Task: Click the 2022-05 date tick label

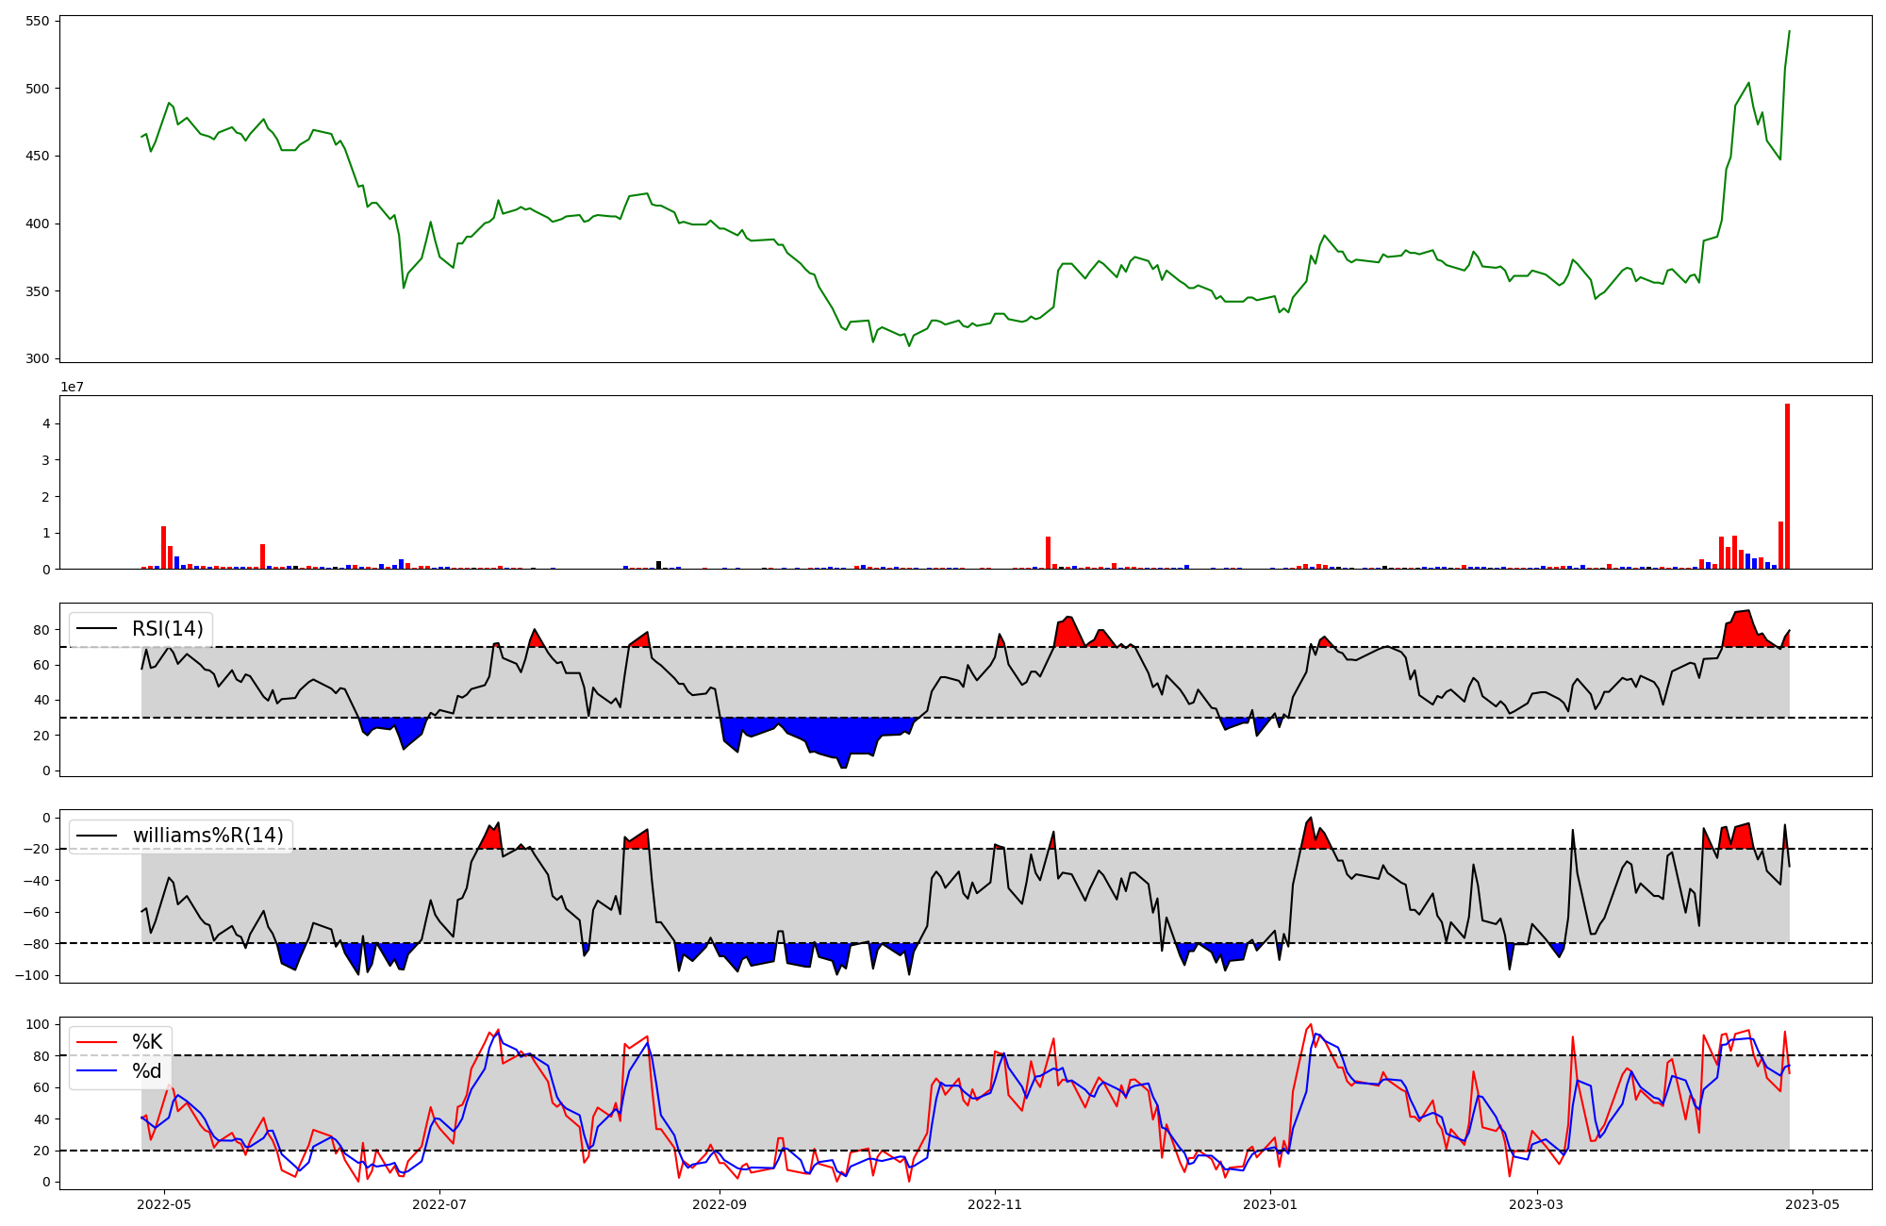Action: [165, 1204]
